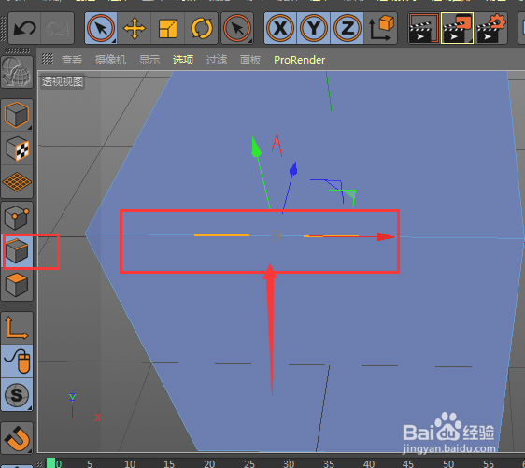Enable Workplane mode grid icon
The width and height of the screenshot is (525, 468).
point(17,182)
